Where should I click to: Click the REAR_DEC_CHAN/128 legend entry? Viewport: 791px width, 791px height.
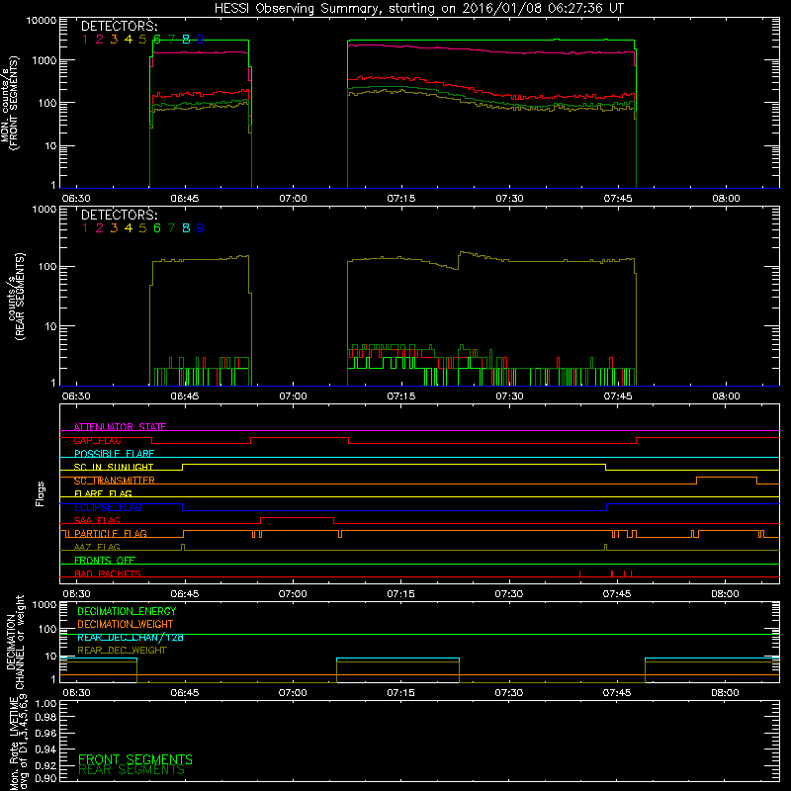(x=131, y=637)
